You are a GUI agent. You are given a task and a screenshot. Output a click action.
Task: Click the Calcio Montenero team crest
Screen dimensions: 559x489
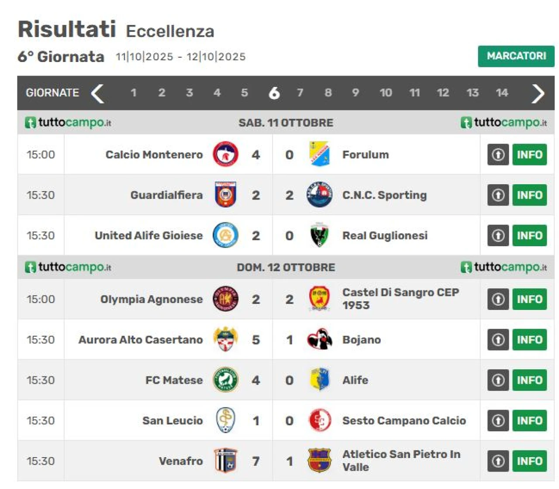(x=225, y=155)
